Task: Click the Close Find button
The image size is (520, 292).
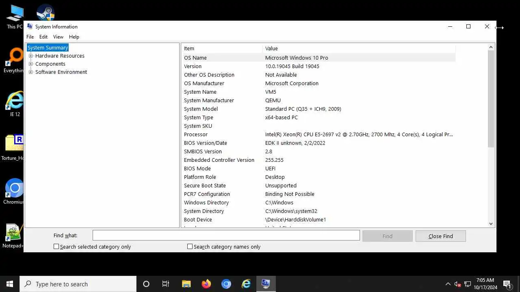Action: tap(441, 236)
